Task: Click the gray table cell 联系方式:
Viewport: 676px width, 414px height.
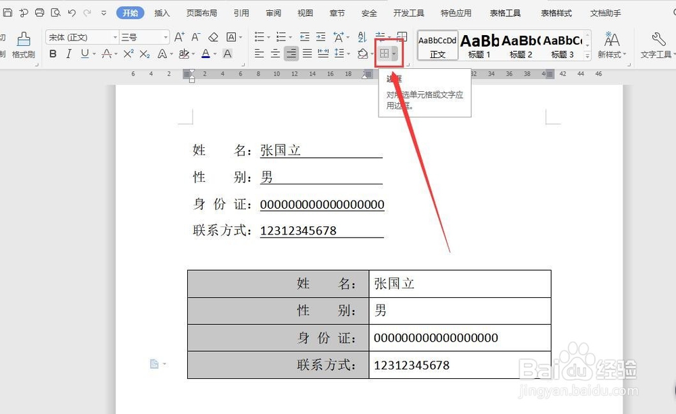Action: pyautogui.click(x=278, y=365)
